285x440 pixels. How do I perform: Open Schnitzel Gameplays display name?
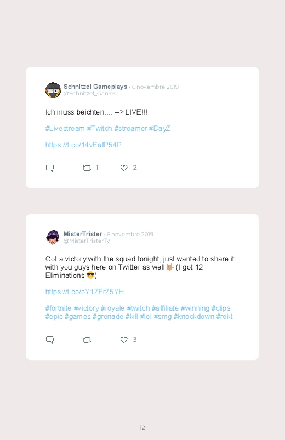pyautogui.click(x=95, y=87)
